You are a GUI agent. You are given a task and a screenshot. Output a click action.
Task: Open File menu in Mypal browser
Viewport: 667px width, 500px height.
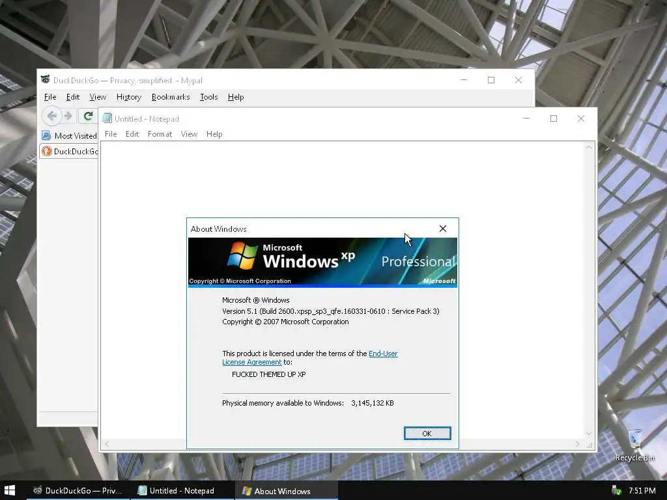click(50, 97)
